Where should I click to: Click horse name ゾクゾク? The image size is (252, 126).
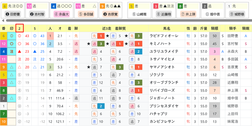tap(157, 75)
